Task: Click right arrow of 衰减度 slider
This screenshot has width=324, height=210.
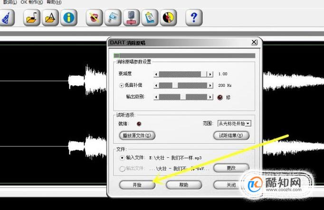Action: [x=210, y=74]
